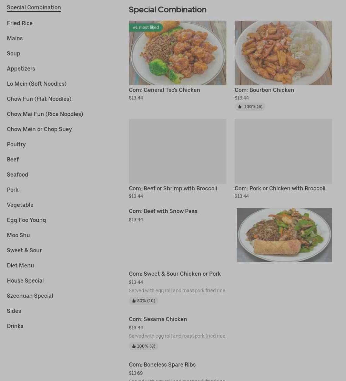The image size is (346, 381).
Task: Go to Drinks category
Action: coord(15,326)
